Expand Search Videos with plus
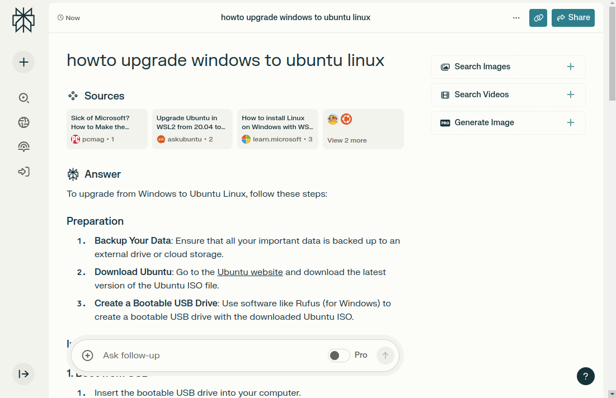 (571, 94)
